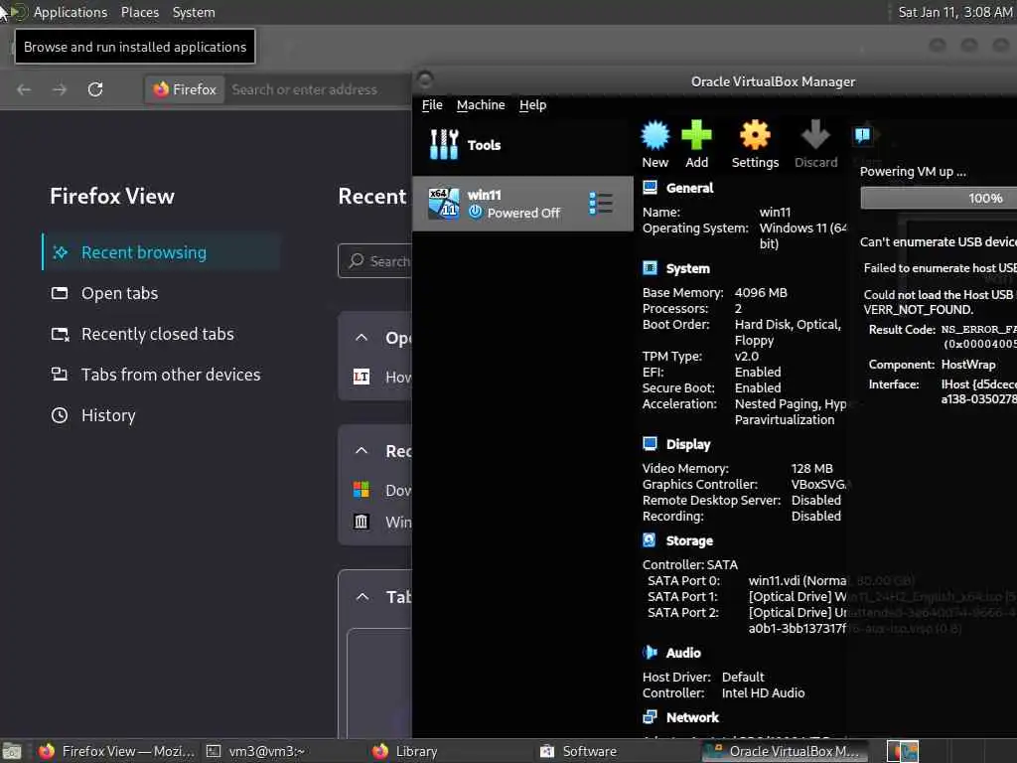Viewport: 1017px width, 763px height.
Task: Click the Firefox back arrow
Action: point(24,89)
